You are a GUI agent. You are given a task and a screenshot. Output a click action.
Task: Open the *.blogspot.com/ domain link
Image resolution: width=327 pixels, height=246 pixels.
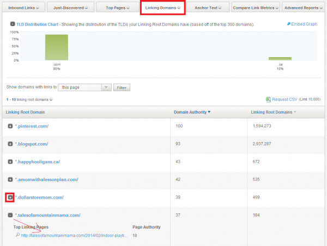pyautogui.click(x=32, y=144)
